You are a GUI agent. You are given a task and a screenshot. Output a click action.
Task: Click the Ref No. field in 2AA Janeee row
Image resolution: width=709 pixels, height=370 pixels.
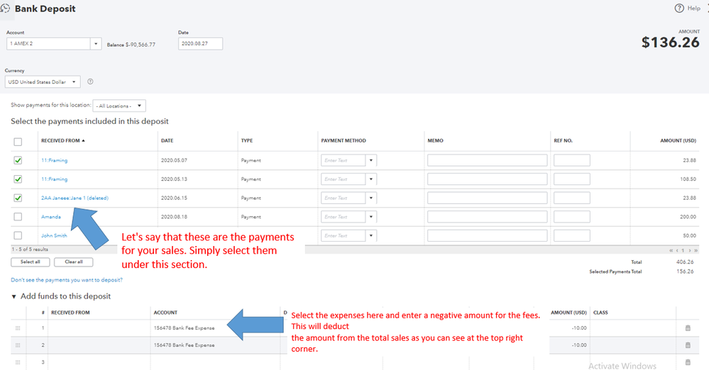click(x=571, y=198)
